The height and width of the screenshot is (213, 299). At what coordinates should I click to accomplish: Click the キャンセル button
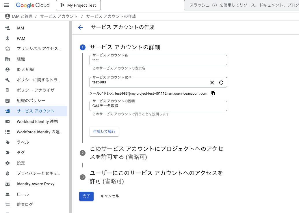[x=110, y=196]
